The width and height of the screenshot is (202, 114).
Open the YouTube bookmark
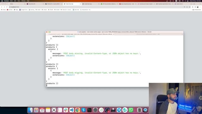(x=10, y=10)
